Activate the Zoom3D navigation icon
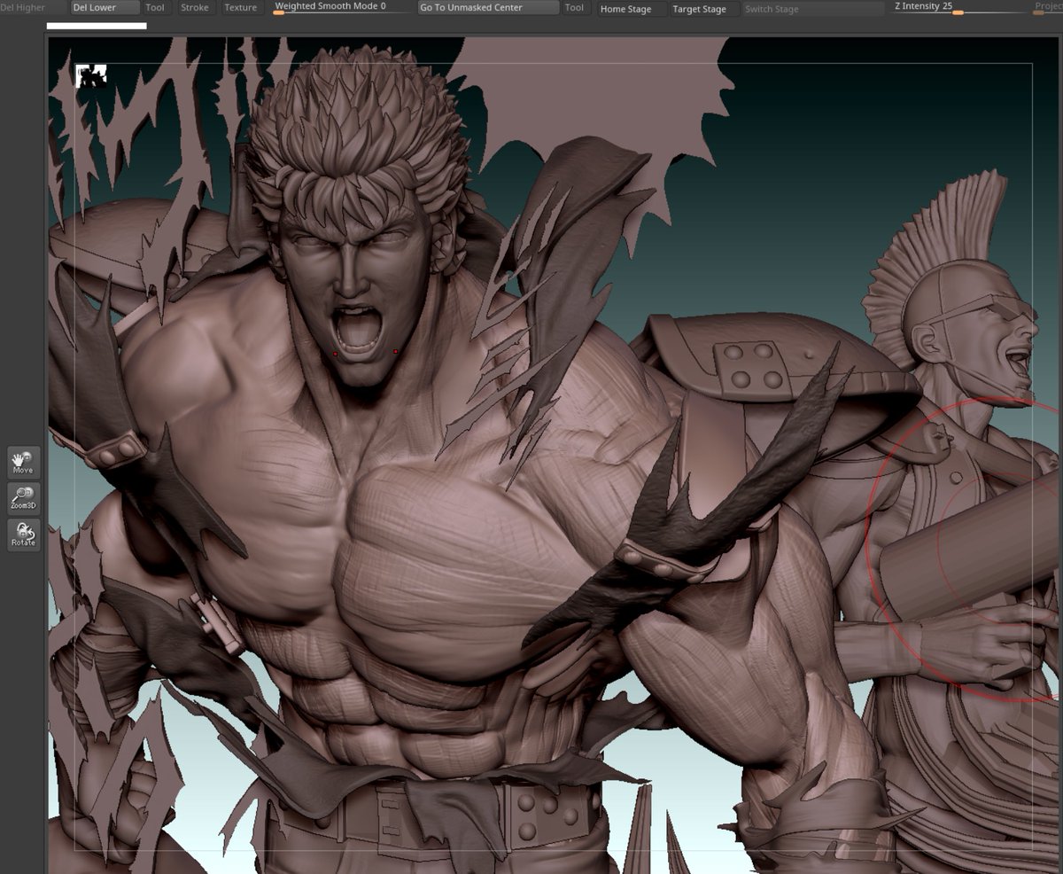This screenshot has height=874, width=1063. tap(23, 498)
